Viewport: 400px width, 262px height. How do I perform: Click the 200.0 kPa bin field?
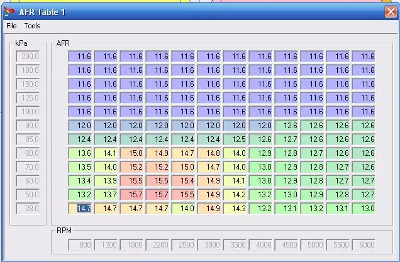tap(28, 57)
